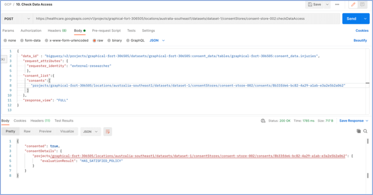This screenshot has width=373, height=195.
Task: Toggle the response line wrap icon
Action: pos(107,132)
